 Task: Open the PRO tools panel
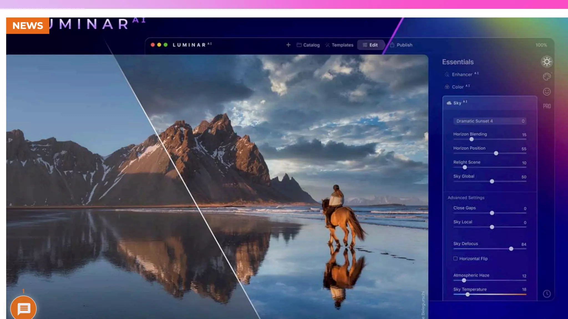547,106
